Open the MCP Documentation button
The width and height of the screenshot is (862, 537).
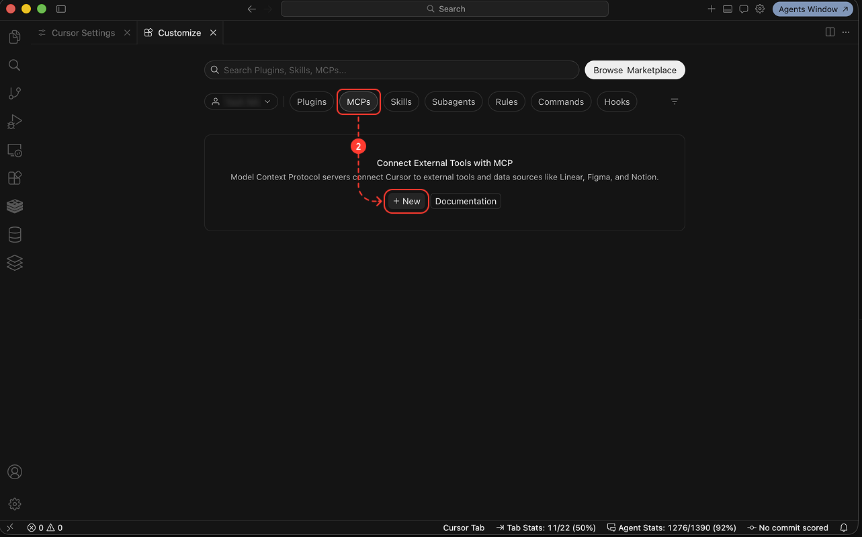(x=466, y=201)
